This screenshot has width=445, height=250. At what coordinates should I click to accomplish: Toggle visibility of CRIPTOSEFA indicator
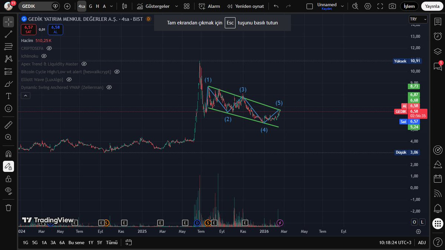49,48
